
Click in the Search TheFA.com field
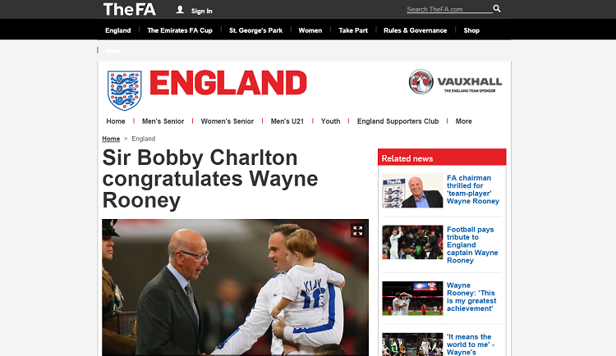click(x=449, y=9)
